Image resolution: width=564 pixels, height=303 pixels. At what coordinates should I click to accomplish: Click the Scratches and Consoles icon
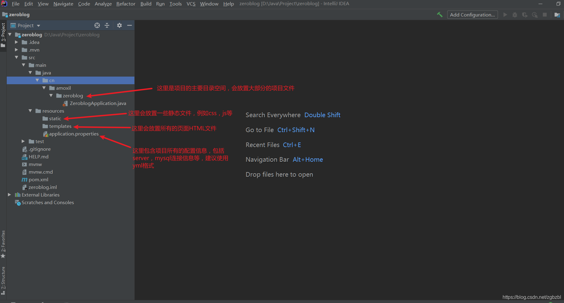pos(18,203)
